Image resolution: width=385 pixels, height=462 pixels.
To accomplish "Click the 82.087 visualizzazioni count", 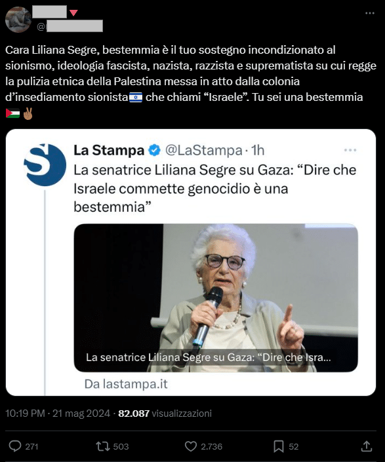I will [165, 413].
